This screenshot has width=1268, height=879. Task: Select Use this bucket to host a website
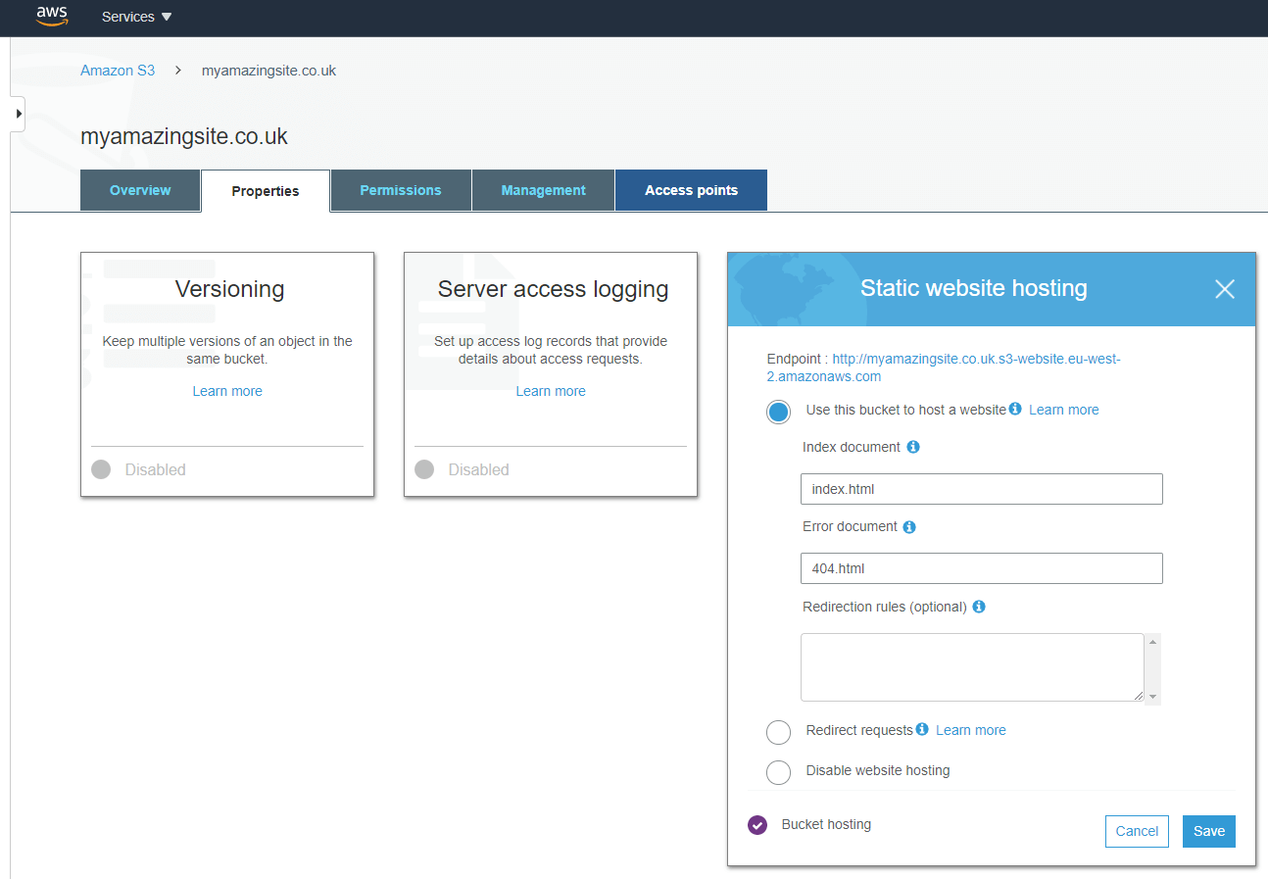coord(778,412)
